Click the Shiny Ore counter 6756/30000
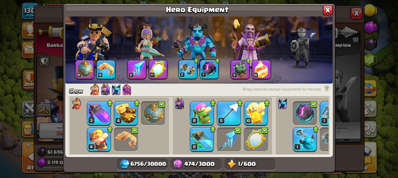The height and width of the screenshot is (178, 398). (x=142, y=164)
